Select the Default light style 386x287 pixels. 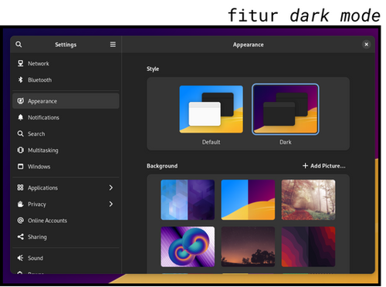pos(211,110)
